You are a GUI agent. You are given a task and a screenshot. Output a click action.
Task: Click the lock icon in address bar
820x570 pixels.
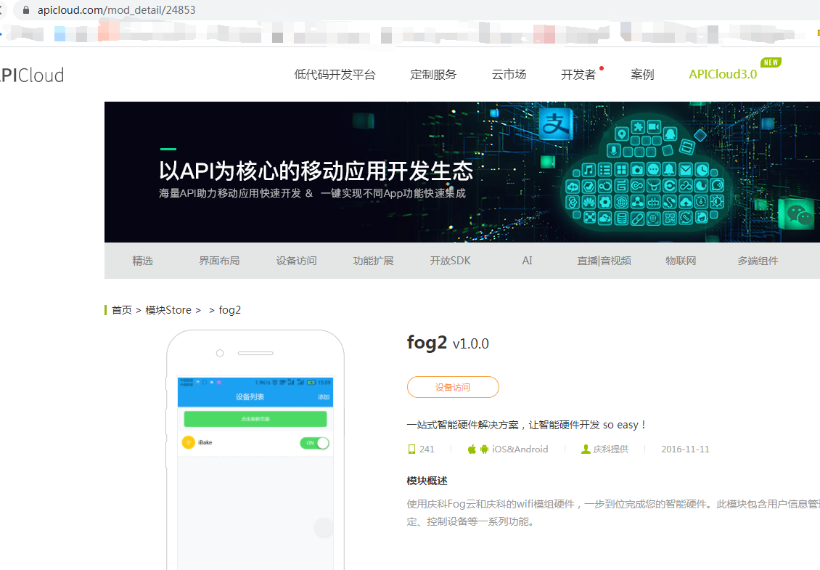click(26, 10)
